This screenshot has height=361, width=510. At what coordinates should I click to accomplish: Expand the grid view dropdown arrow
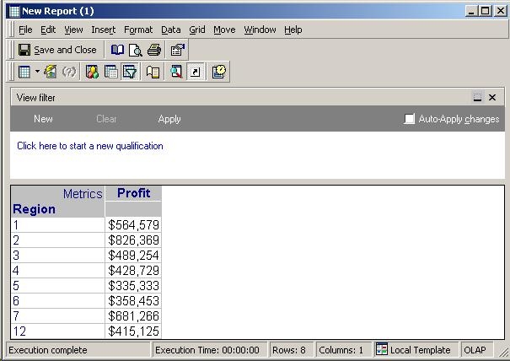tap(37, 72)
